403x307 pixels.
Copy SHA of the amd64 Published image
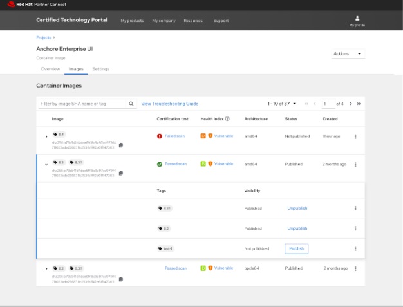(121, 173)
